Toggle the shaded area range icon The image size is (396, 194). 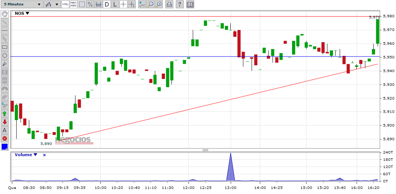[x=99, y=4]
